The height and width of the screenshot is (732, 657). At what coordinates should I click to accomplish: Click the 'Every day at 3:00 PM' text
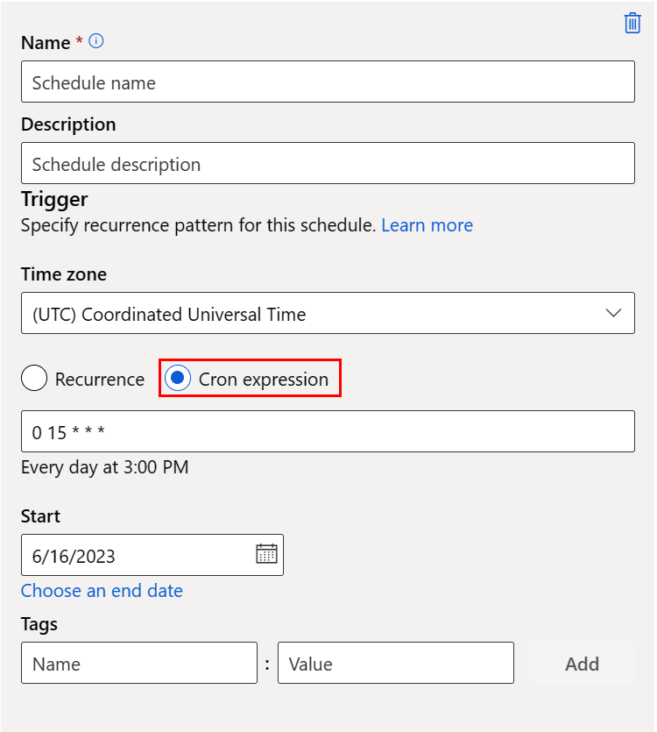tap(104, 466)
